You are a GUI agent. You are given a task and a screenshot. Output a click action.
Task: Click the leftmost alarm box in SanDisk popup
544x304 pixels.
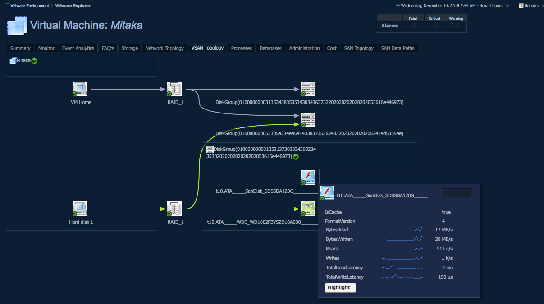447,193
